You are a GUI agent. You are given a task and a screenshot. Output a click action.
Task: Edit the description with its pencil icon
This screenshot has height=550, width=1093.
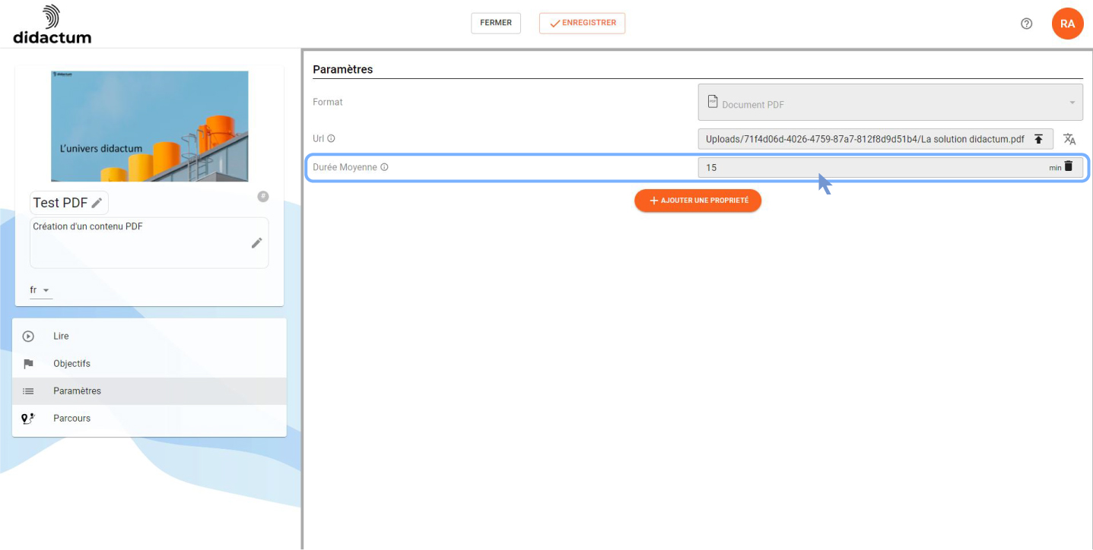click(x=257, y=242)
